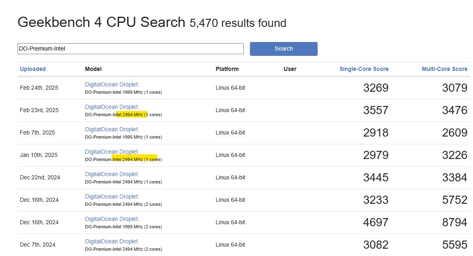This screenshot has height=256, width=473.
Task: Open DigitalOcean Droplet result from Dec 7th, 2024
Action: tap(111, 241)
